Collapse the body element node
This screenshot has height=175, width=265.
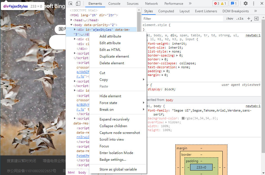coord(72,25)
